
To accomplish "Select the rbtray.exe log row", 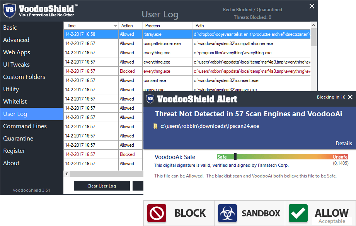I will click(x=187, y=34).
